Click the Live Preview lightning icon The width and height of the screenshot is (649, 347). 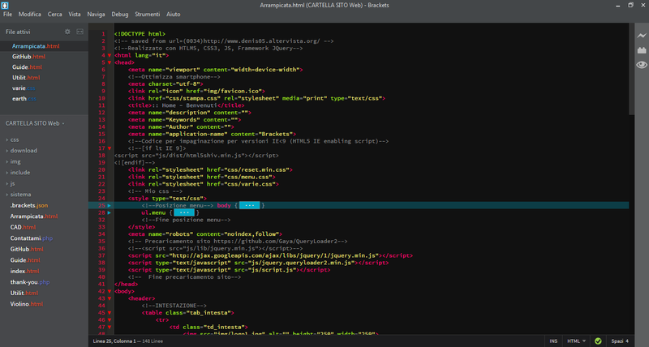[641, 36]
